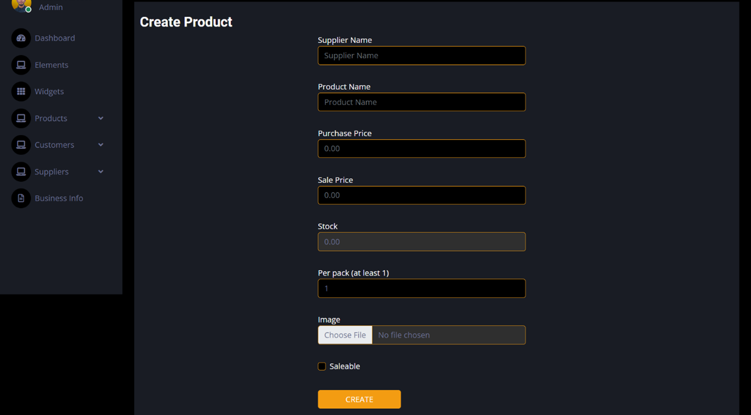Open the Business Info menu item

(x=58, y=198)
